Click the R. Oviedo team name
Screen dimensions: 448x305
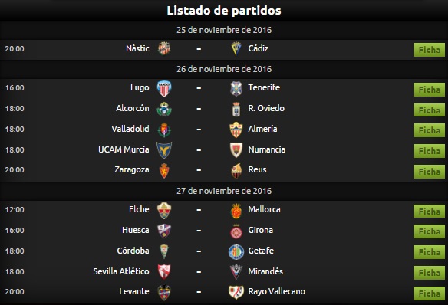pos(266,108)
